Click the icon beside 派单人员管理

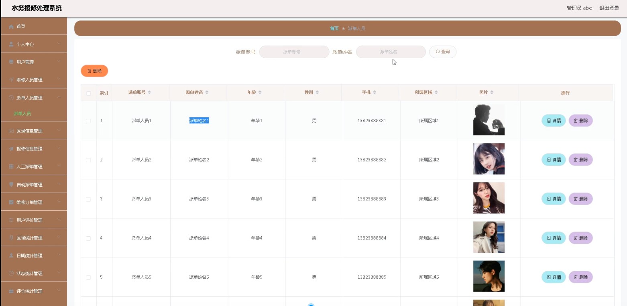click(11, 98)
